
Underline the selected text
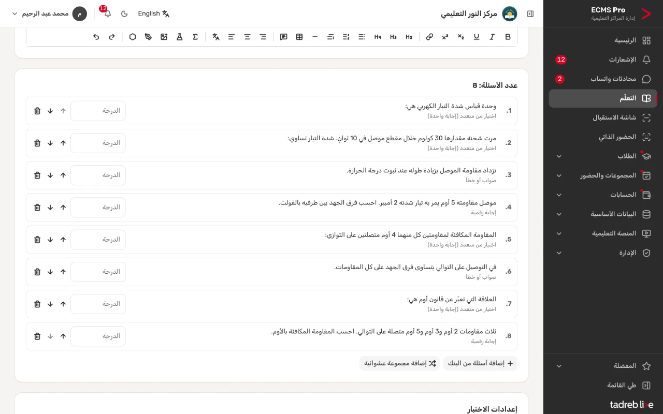(x=477, y=37)
